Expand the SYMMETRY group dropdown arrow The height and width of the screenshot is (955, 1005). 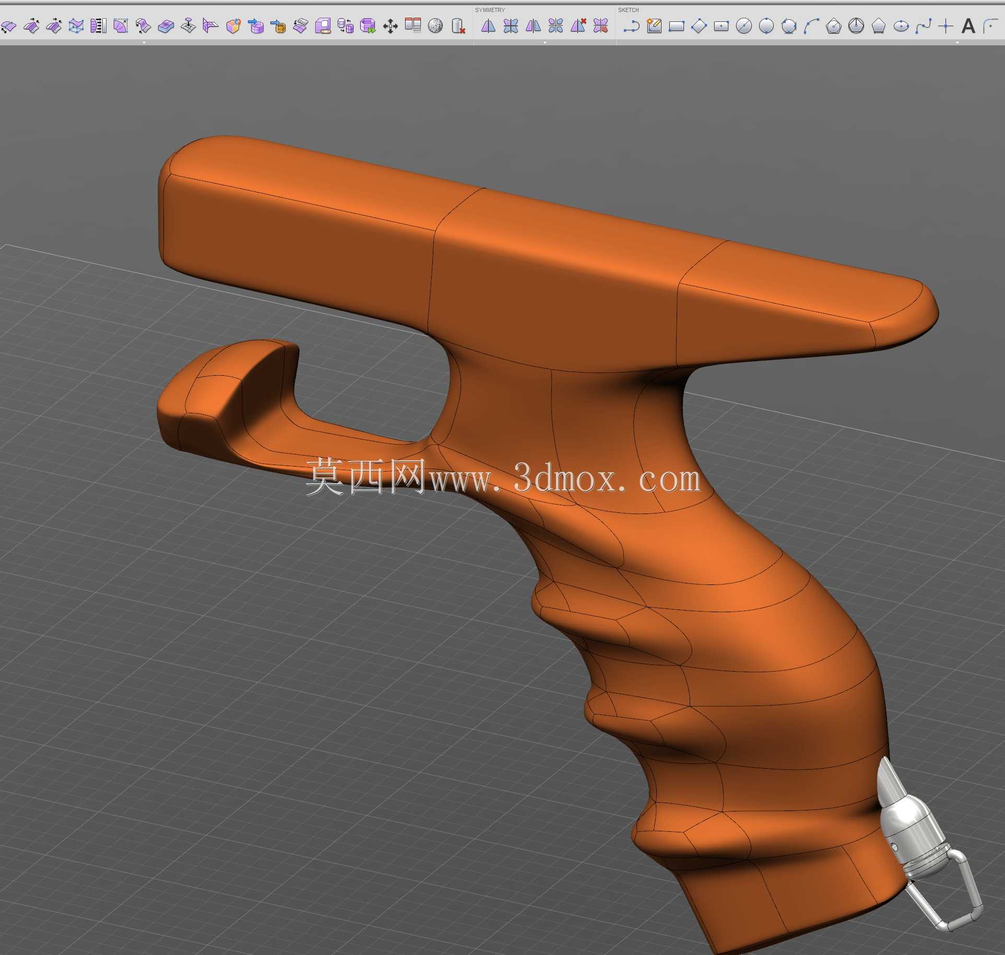pyautogui.click(x=545, y=43)
